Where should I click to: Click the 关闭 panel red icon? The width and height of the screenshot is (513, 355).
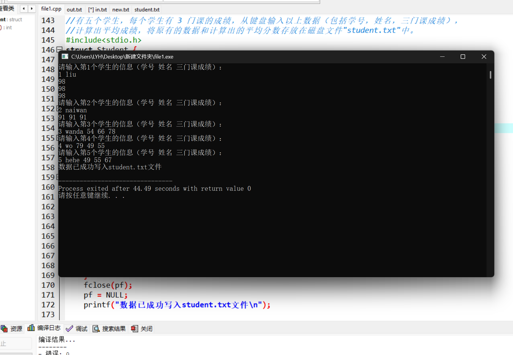click(134, 329)
